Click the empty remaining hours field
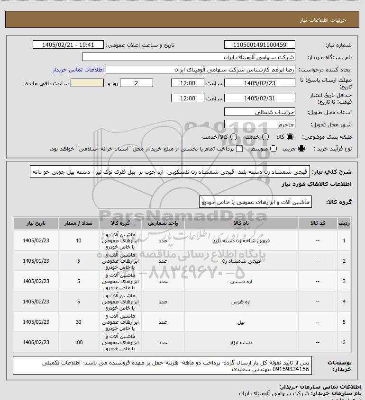The height and width of the screenshot is (400, 365). 87,83
